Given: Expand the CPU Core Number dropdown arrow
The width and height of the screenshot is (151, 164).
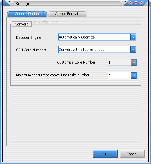Looking at the screenshot, I should pos(133,50).
